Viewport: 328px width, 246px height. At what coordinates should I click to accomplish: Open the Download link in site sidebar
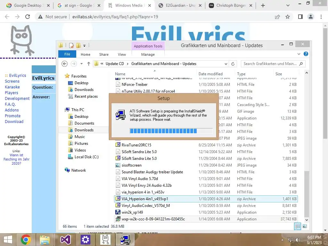pos(14,121)
